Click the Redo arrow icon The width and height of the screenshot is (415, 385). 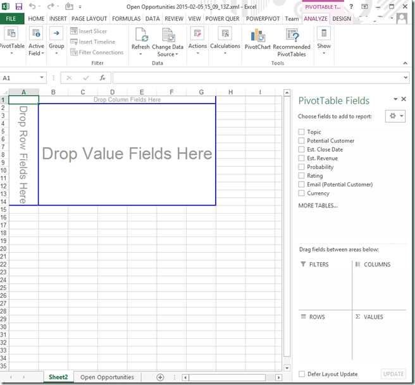[51, 6]
